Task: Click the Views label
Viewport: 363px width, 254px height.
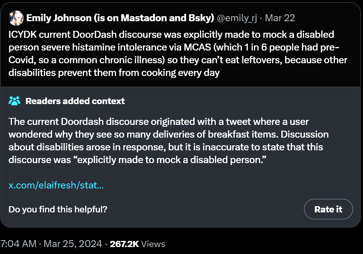Action: point(153,244)
